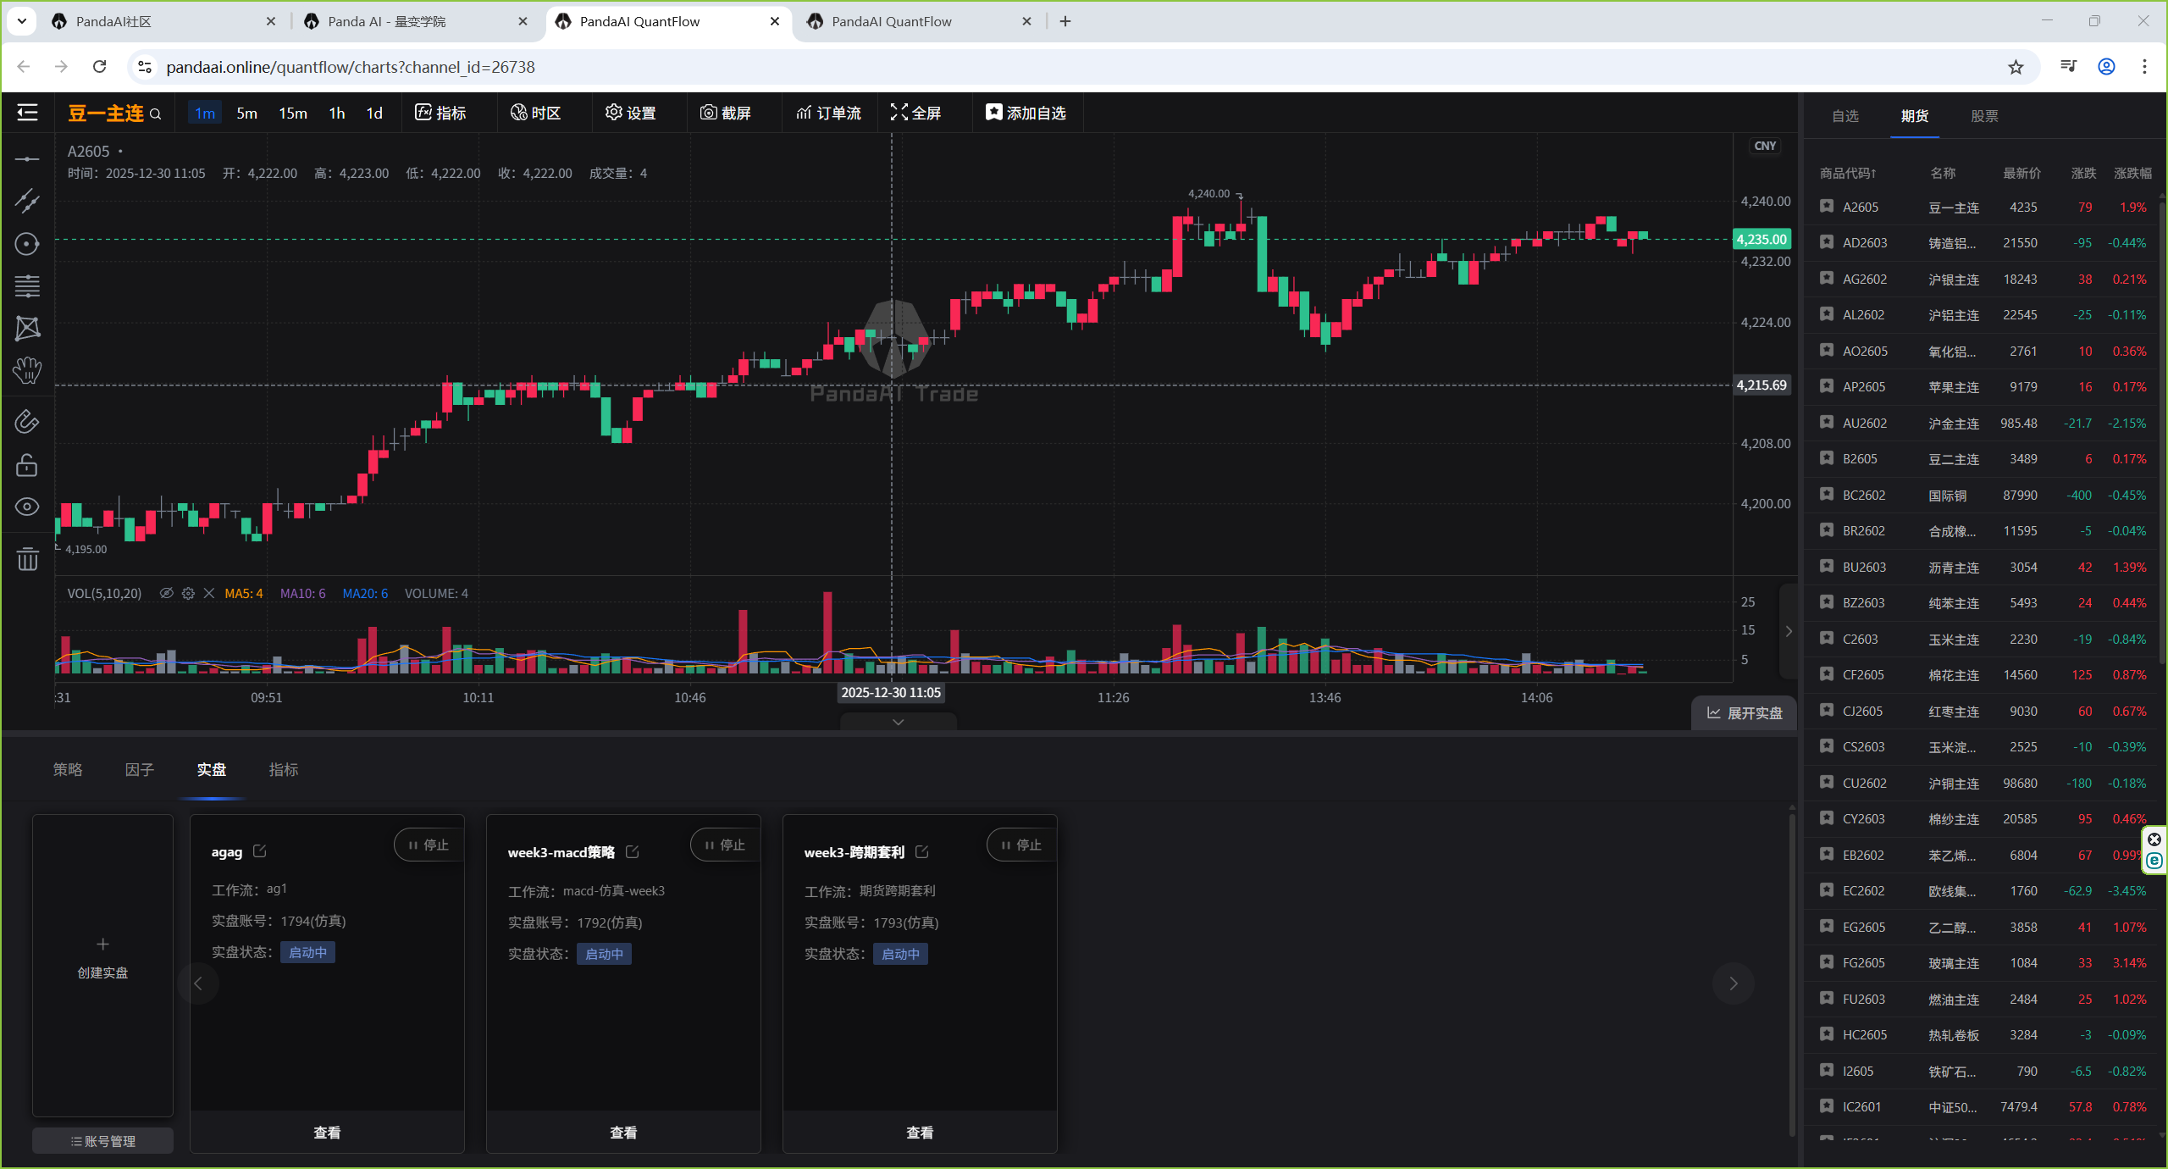Select the horizontal line drawing tool

[x=27, y=159]
